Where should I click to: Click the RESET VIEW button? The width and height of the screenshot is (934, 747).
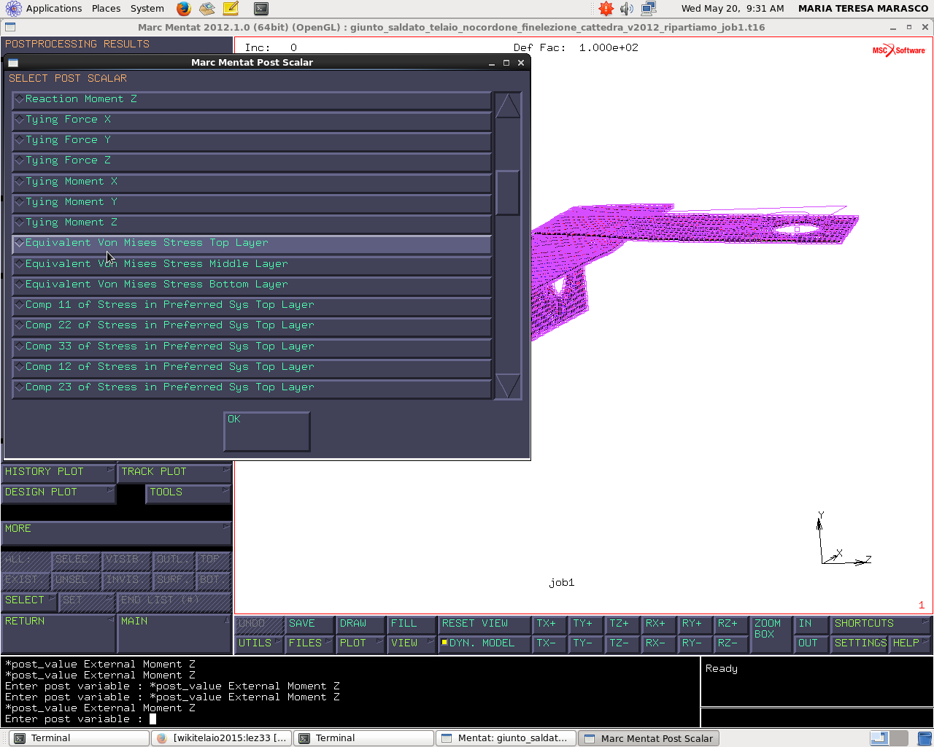484,624
